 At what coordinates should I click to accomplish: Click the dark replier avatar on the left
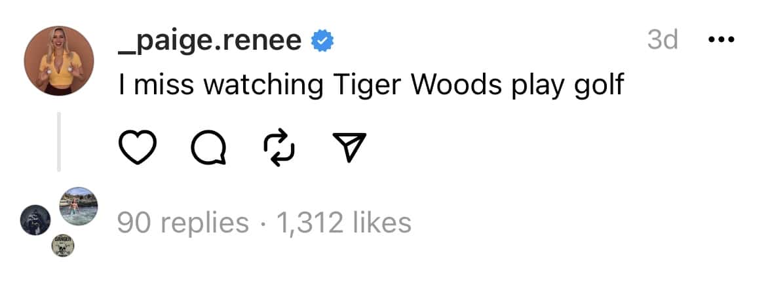coord(33,219)
